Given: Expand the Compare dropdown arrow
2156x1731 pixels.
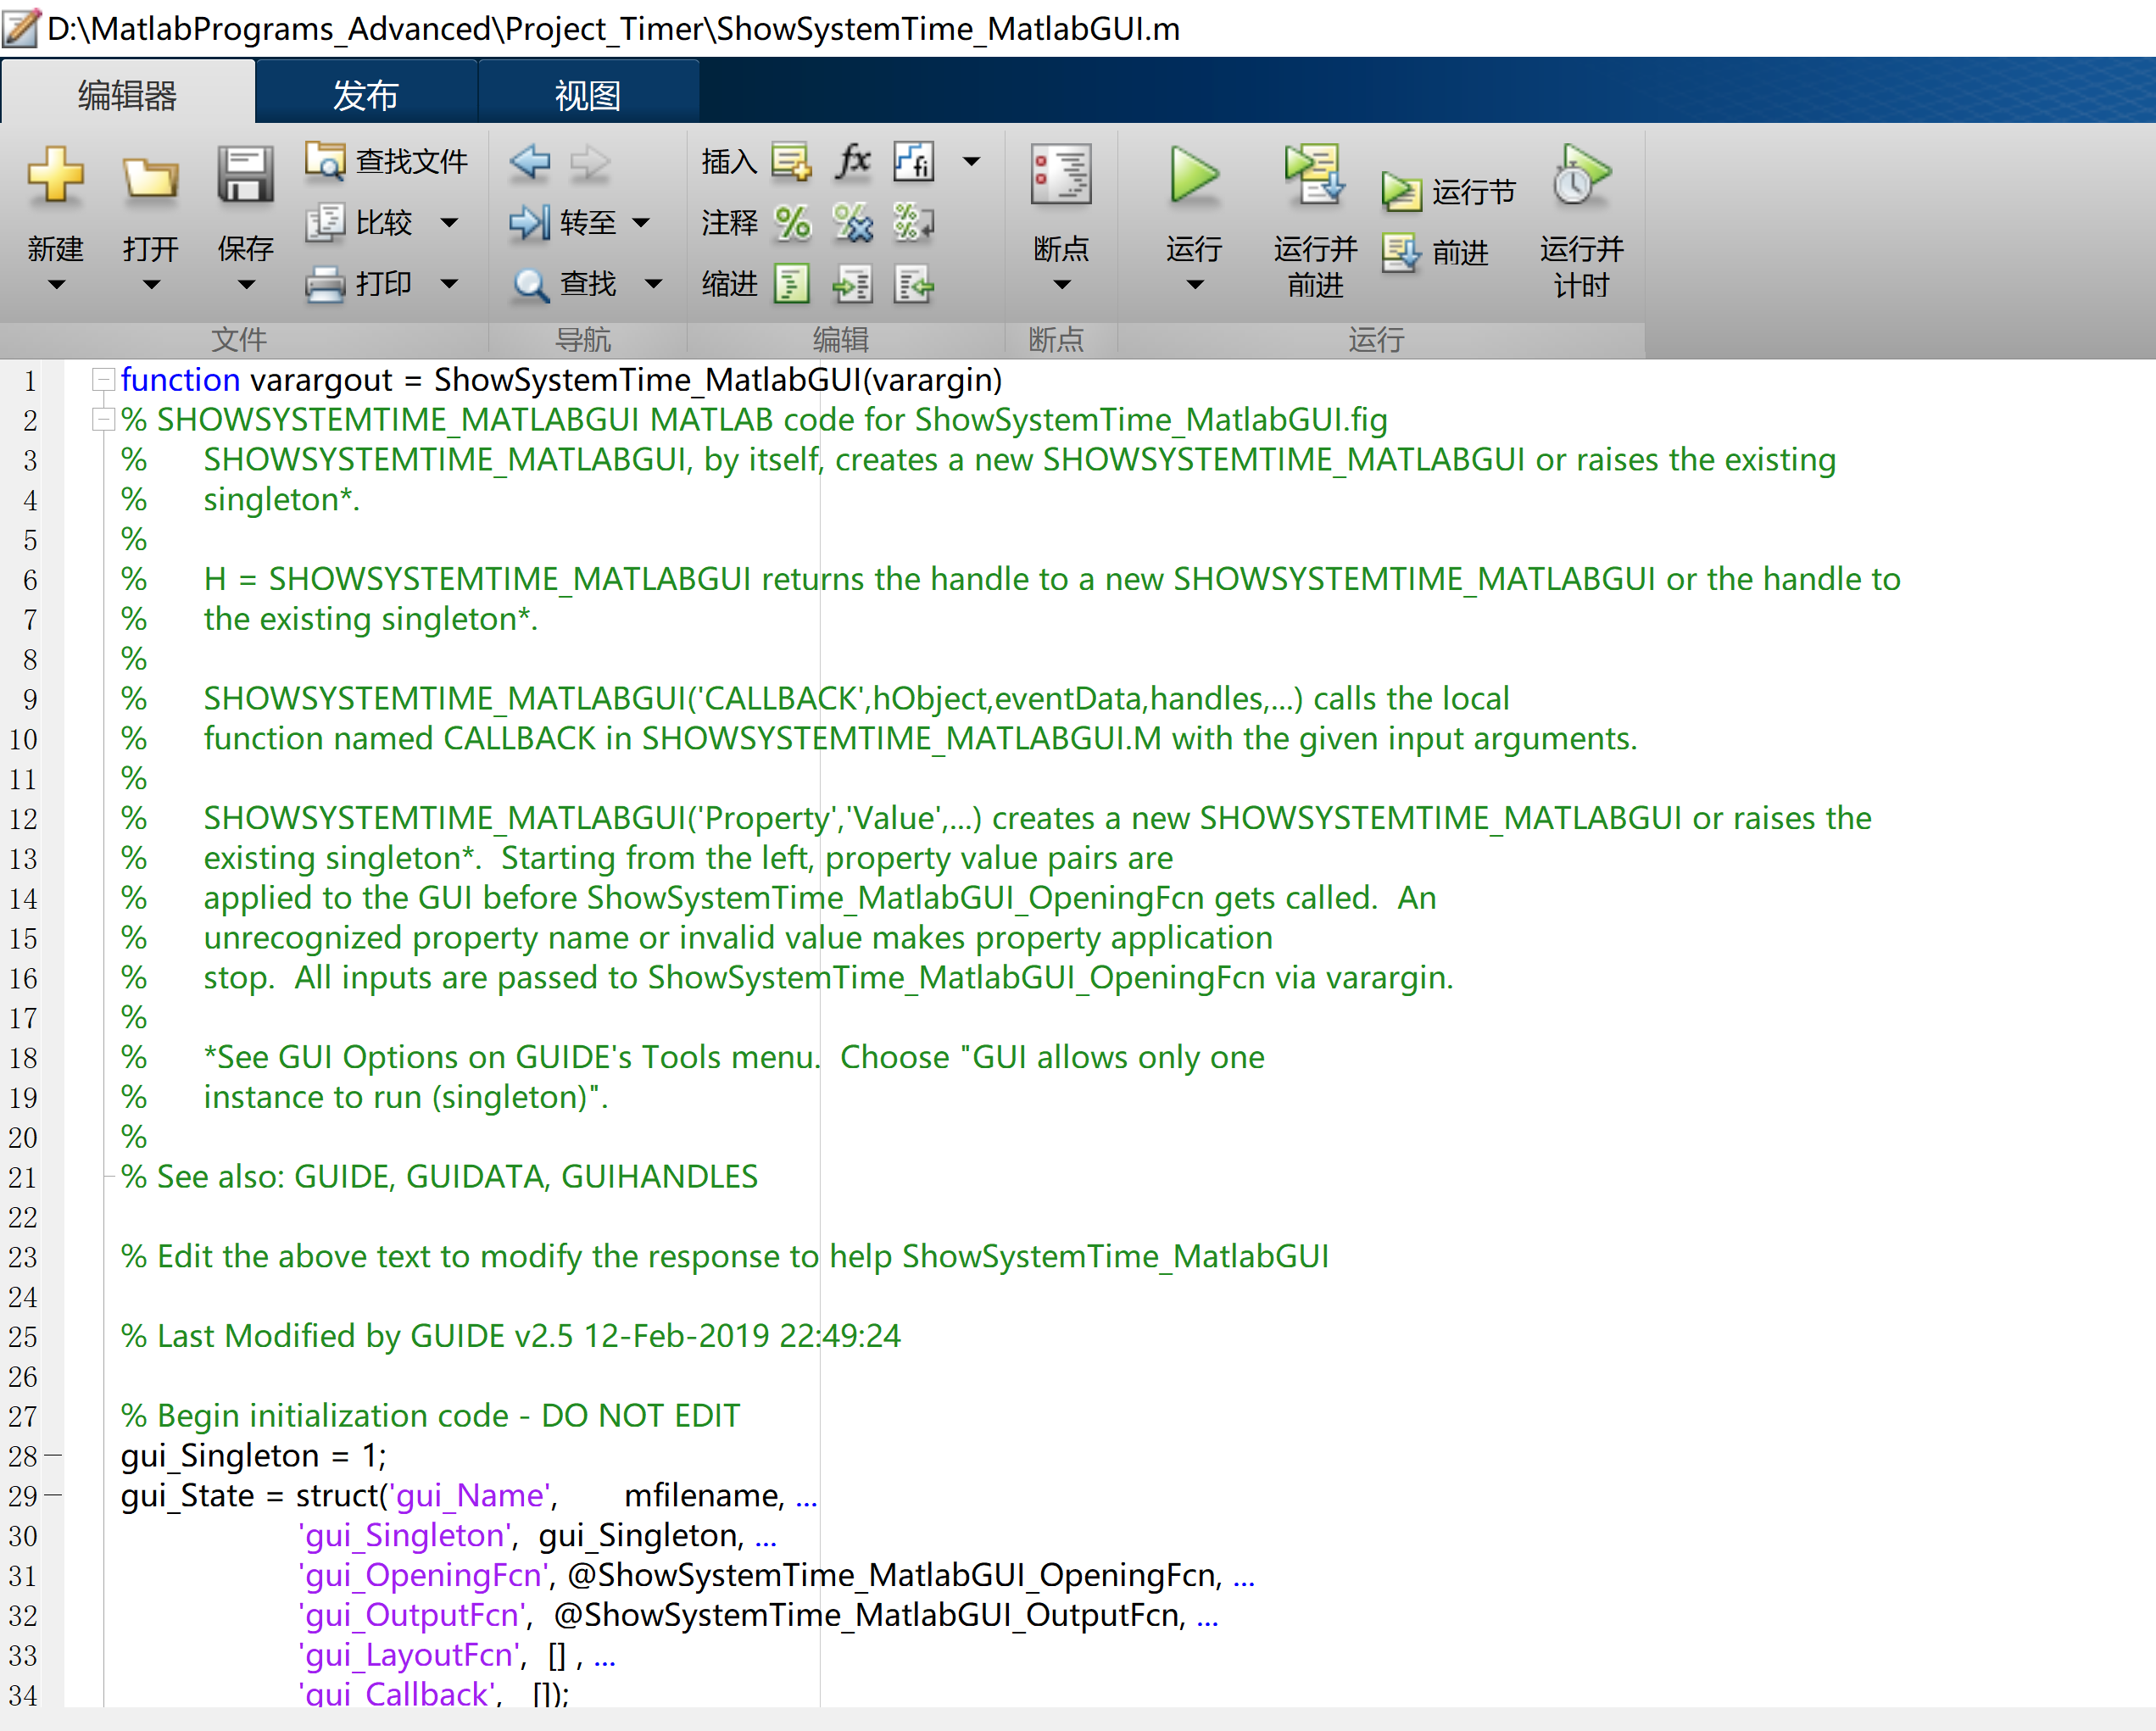Looking at the screenshot, I should coord(450,223).
